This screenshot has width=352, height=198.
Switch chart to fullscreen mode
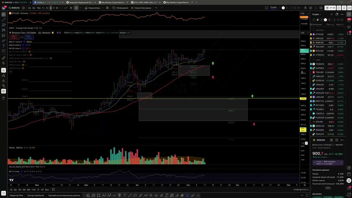(x=316, y=8)
